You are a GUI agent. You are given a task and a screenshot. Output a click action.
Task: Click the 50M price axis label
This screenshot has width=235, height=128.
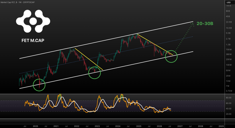tap(228, 70)
